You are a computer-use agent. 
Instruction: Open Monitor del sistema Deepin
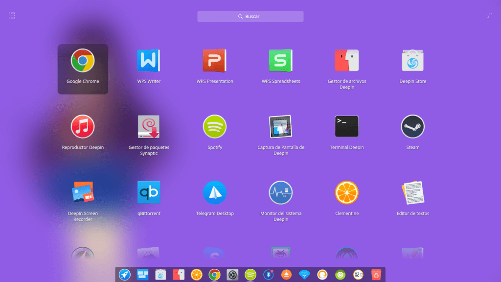pos(281,201)
